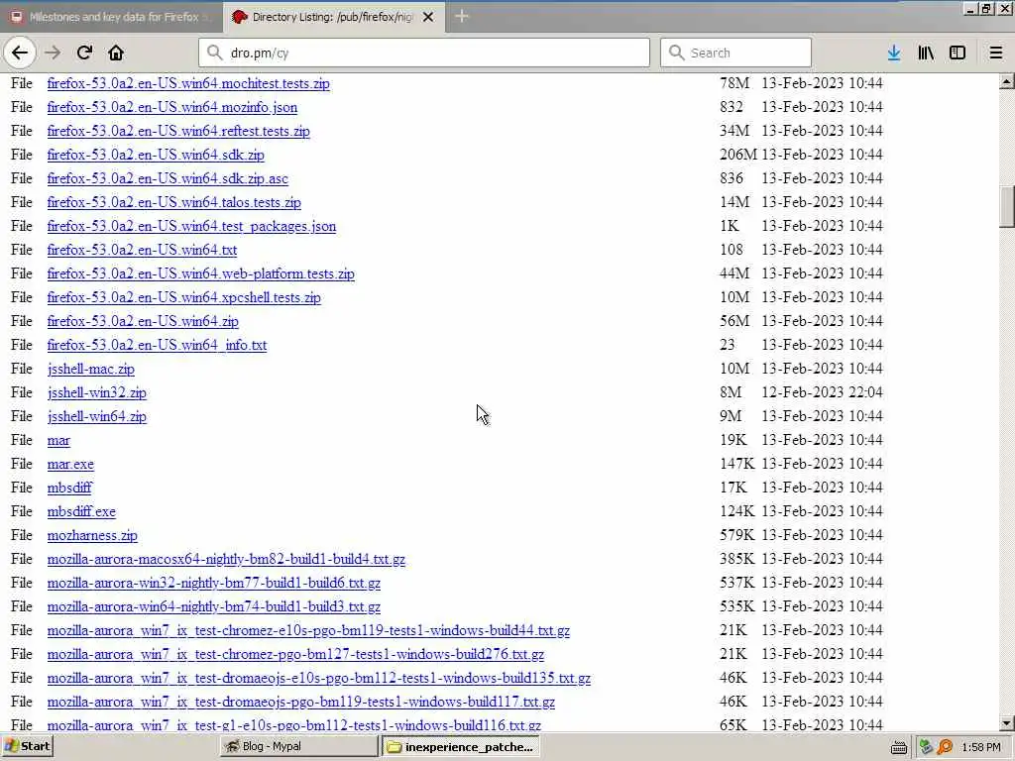Open the home page icon
Image resolution: width=1015 pixels, height=761 pixels.
pyautogui.click(x=116, y=54)
